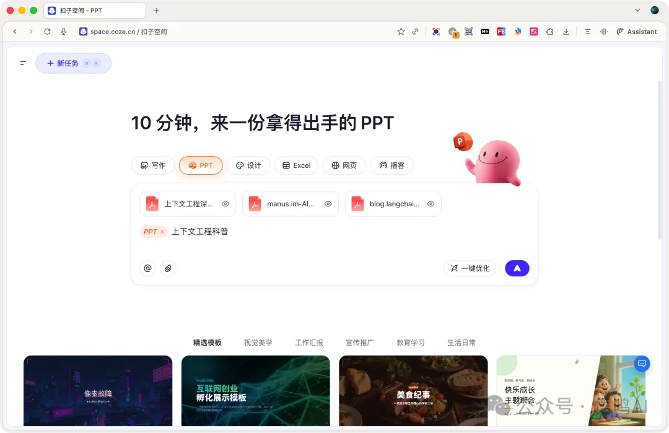The height and width of the screenshot is (433, 669).
Task: Open the blue chat feedback icon
Action: 642,364
